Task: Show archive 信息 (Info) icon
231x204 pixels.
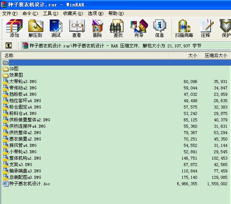Action: pos(159,28)
